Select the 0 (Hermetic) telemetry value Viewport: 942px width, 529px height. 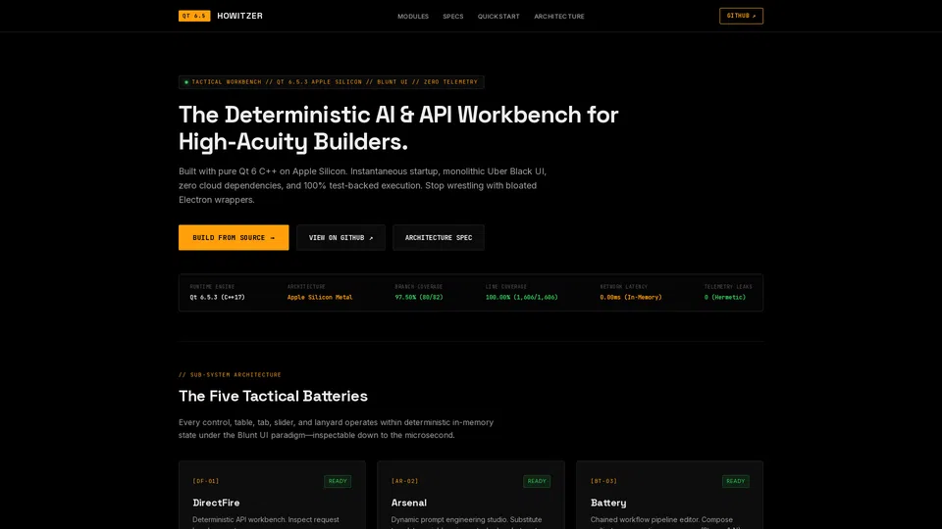(725, 298)
